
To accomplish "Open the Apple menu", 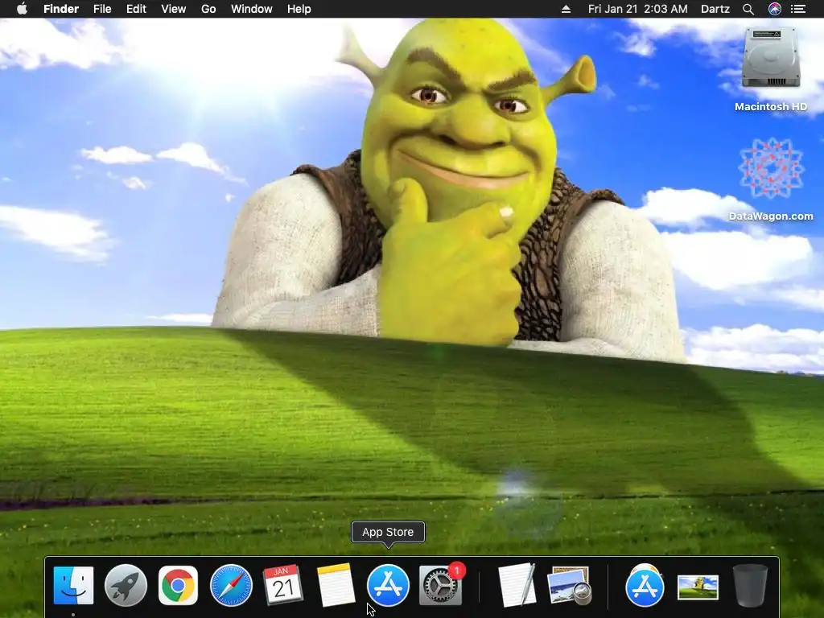I will (x=22, y=9).
